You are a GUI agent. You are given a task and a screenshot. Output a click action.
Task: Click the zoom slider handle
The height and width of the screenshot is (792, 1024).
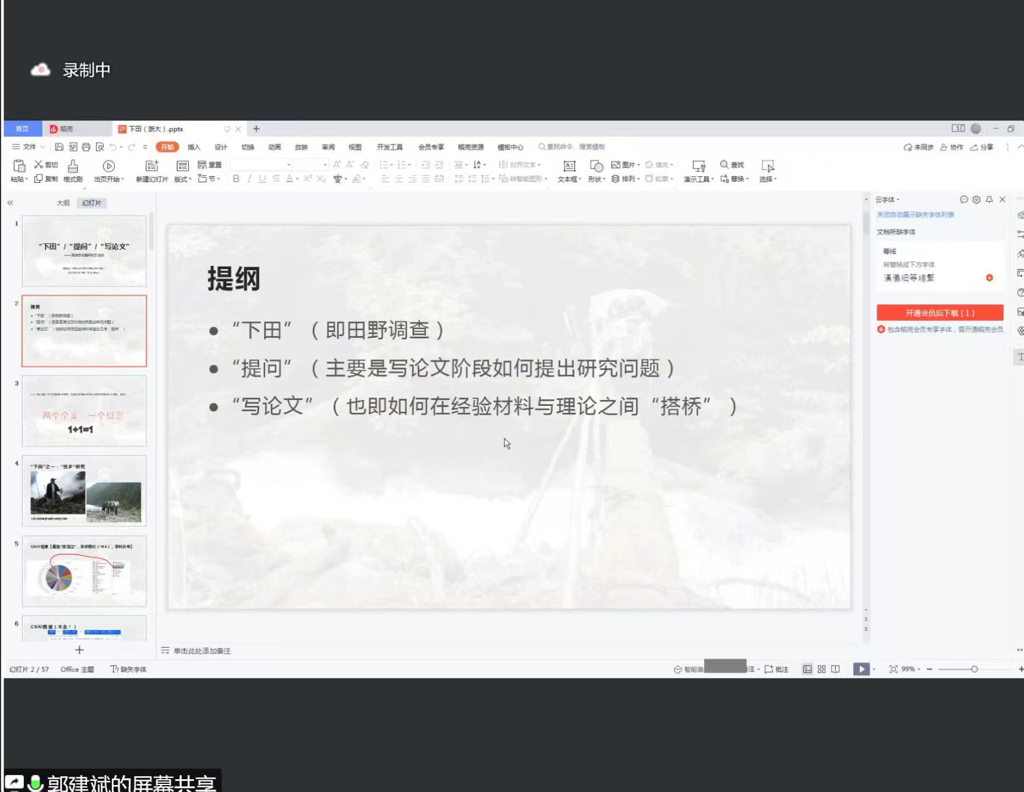point(974,669)
